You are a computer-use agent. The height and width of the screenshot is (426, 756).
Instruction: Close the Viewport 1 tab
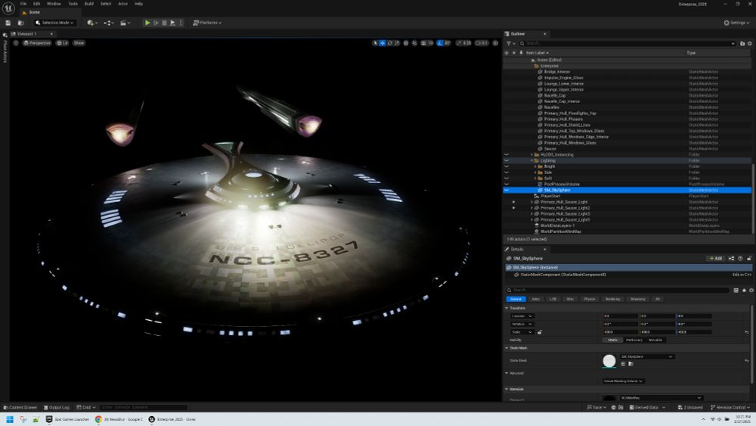tap(51, 34)
